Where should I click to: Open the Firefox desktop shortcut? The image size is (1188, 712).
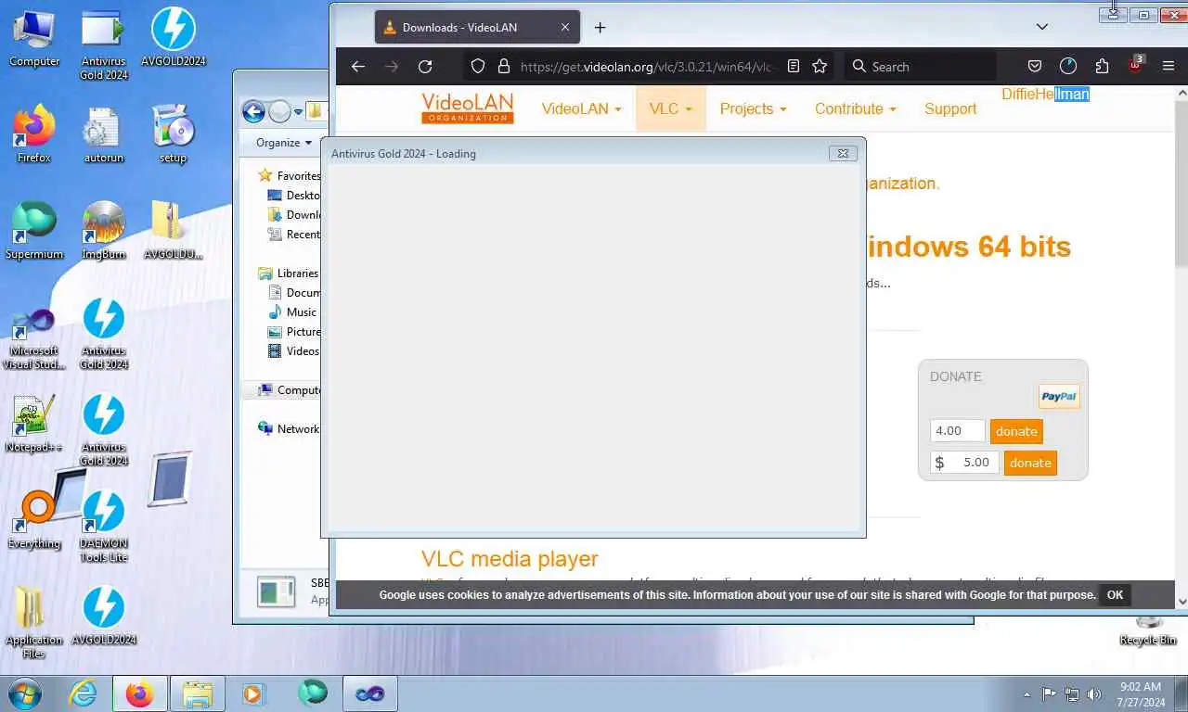point(34,135)
